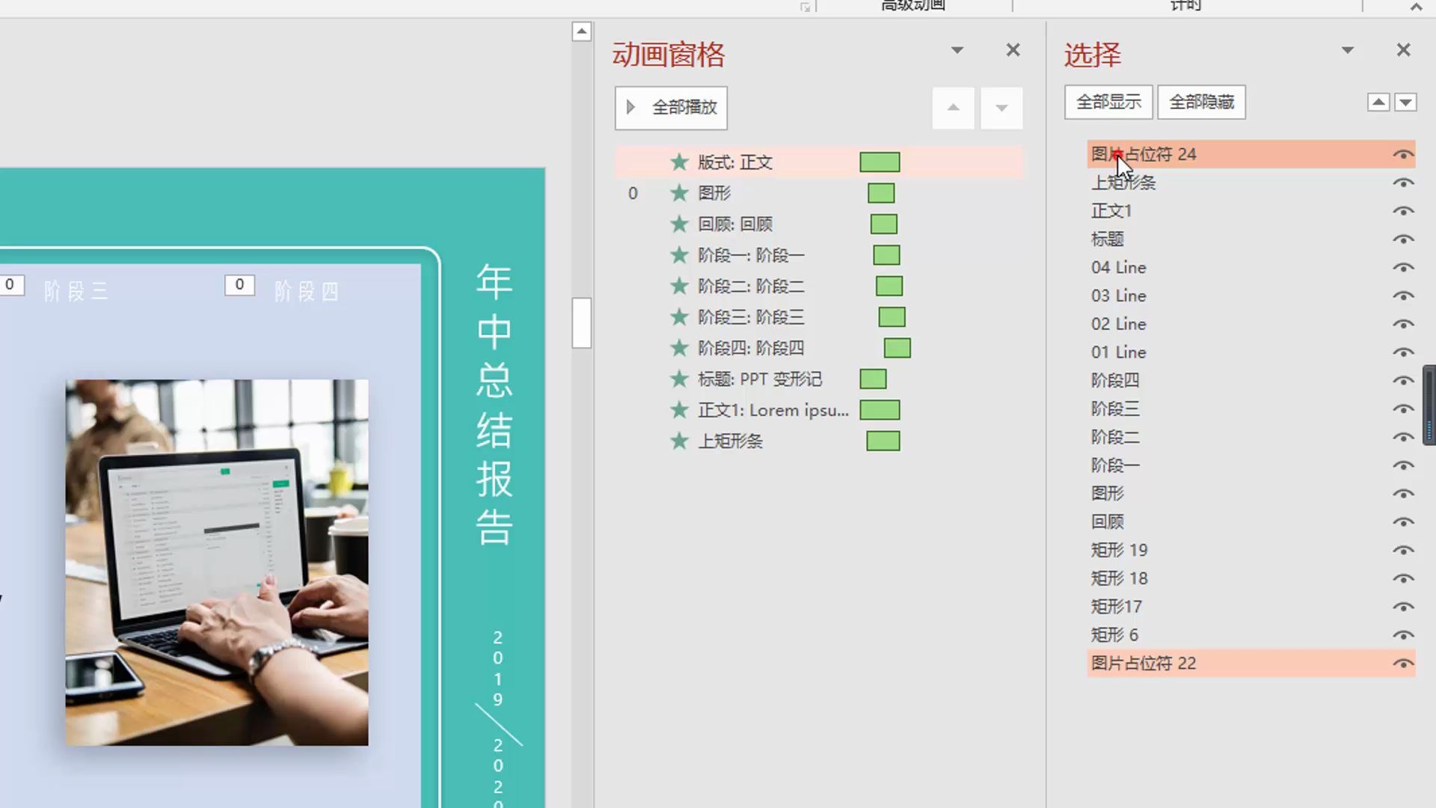Click the star icon beside 阶段三: 阶段三
The image size is (1436, 808).
679,317
